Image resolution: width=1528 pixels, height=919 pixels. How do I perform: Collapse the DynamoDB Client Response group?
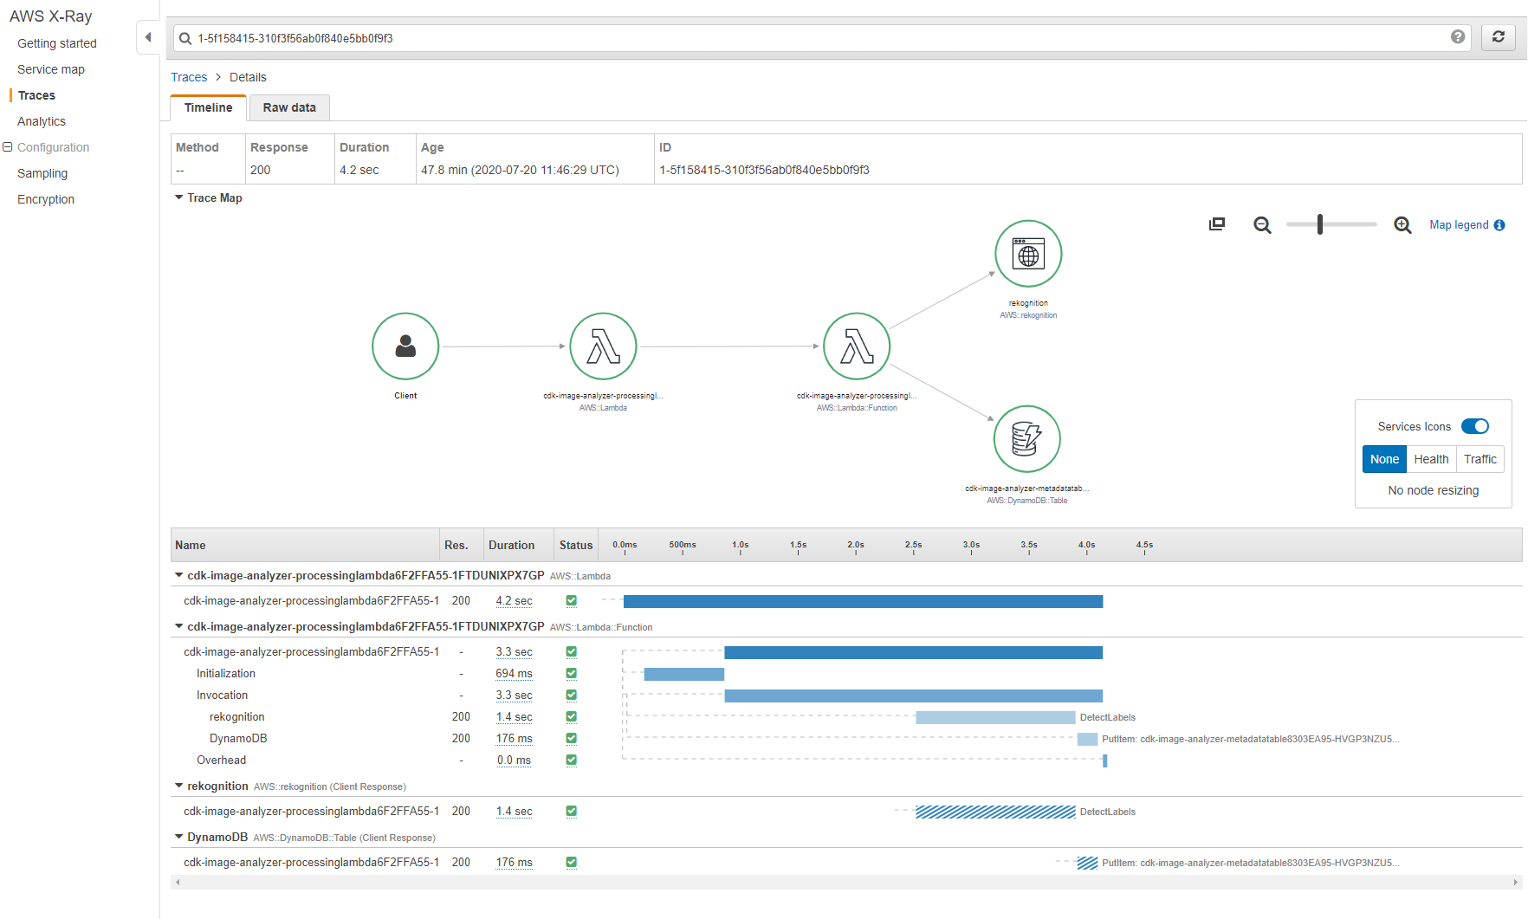coord(179,837)
